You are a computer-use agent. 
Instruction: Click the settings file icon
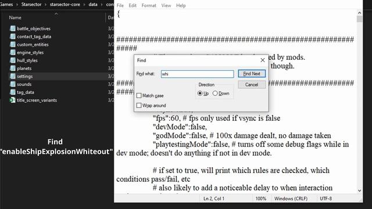[x=13, y=76]
